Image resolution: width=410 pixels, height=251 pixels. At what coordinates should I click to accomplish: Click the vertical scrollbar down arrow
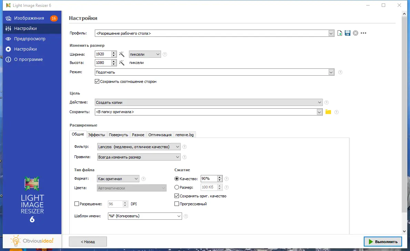pyautogui.click(x=404, y=231)
